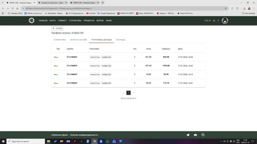Open the ГЛАВНАЯ menu item

pyautogui.click(x=43, y=20)
